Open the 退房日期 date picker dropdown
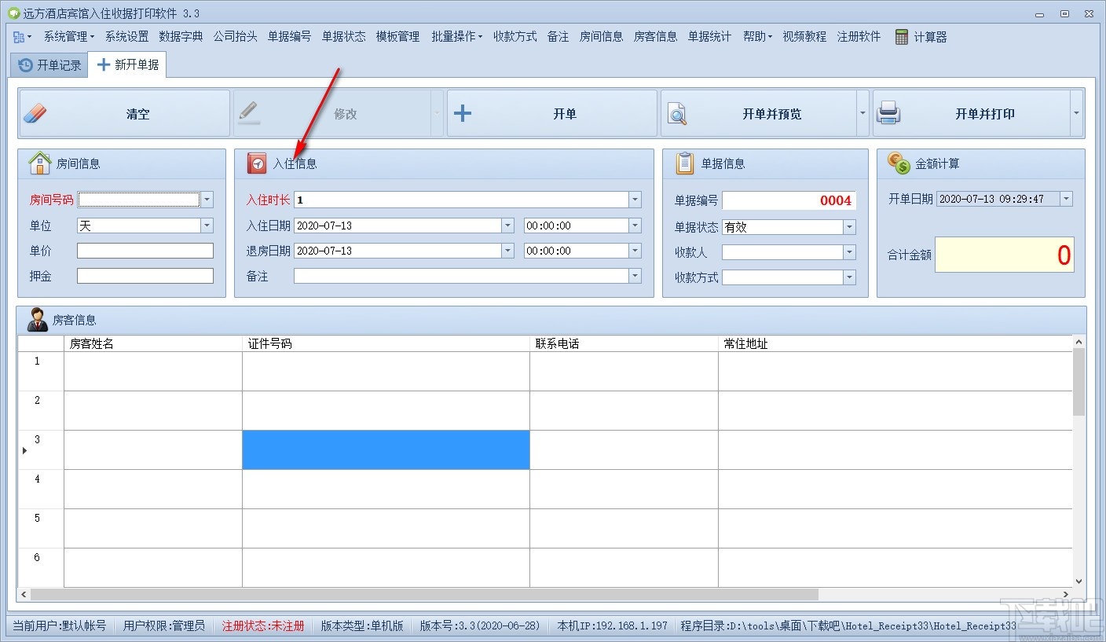 (x=507, y=251)
